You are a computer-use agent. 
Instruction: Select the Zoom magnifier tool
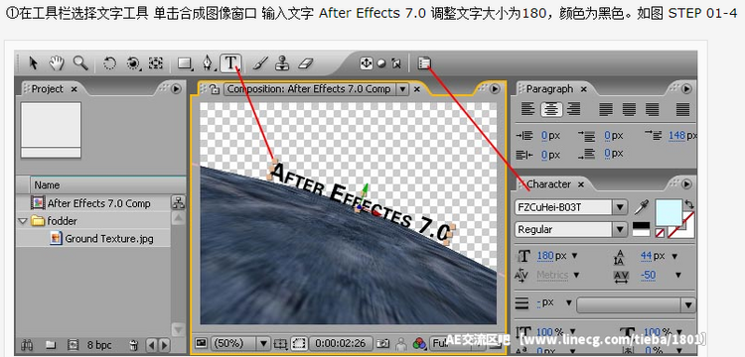click(79, 63)
